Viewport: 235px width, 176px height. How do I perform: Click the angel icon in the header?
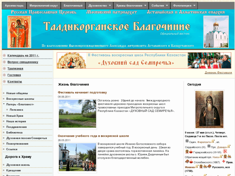pos(19,32)
